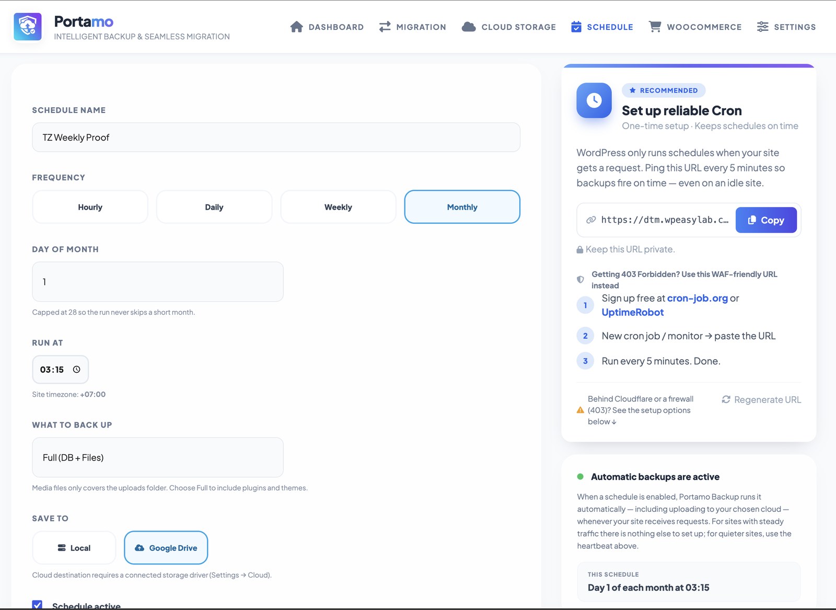Open the Schedule menu item
Image resolution: width=836 pixels, height=610 pixels.
click(602, 27)
